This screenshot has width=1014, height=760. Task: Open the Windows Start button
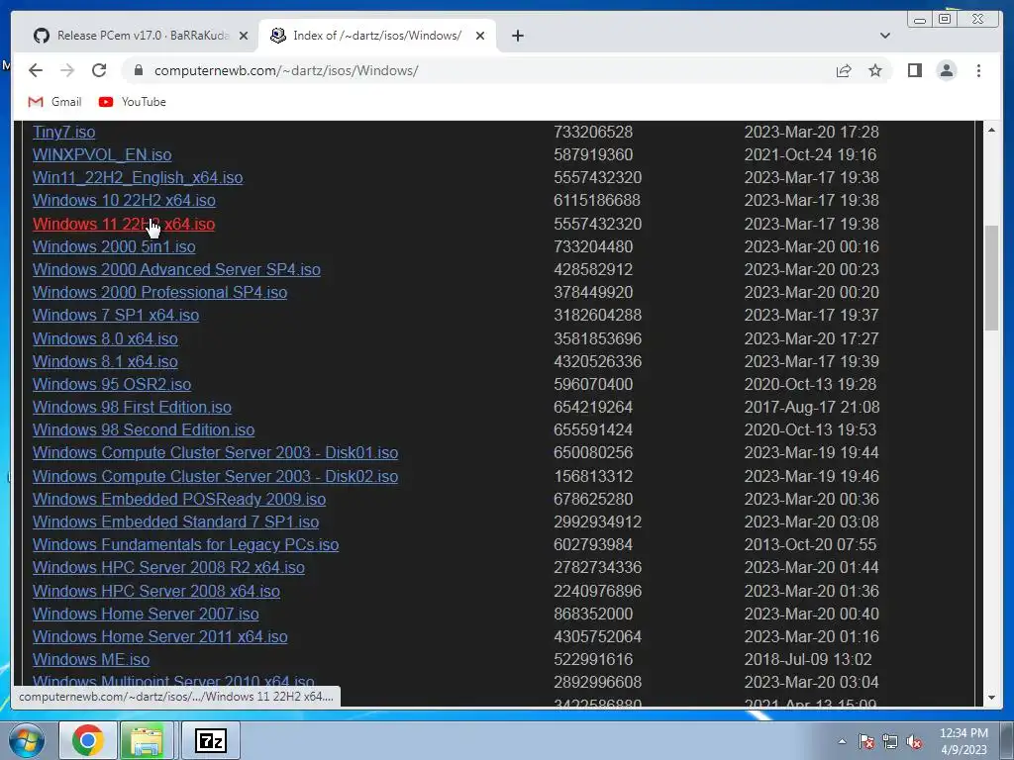point(27,740)
